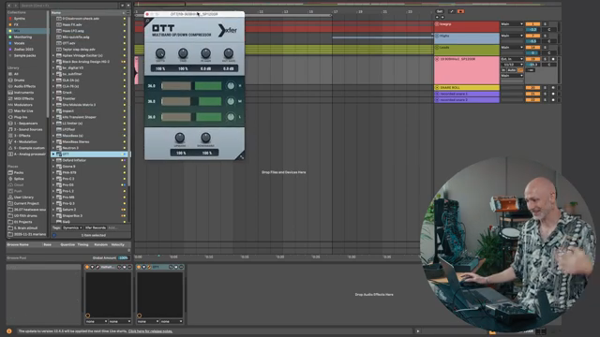Click the Name column header

56,12
